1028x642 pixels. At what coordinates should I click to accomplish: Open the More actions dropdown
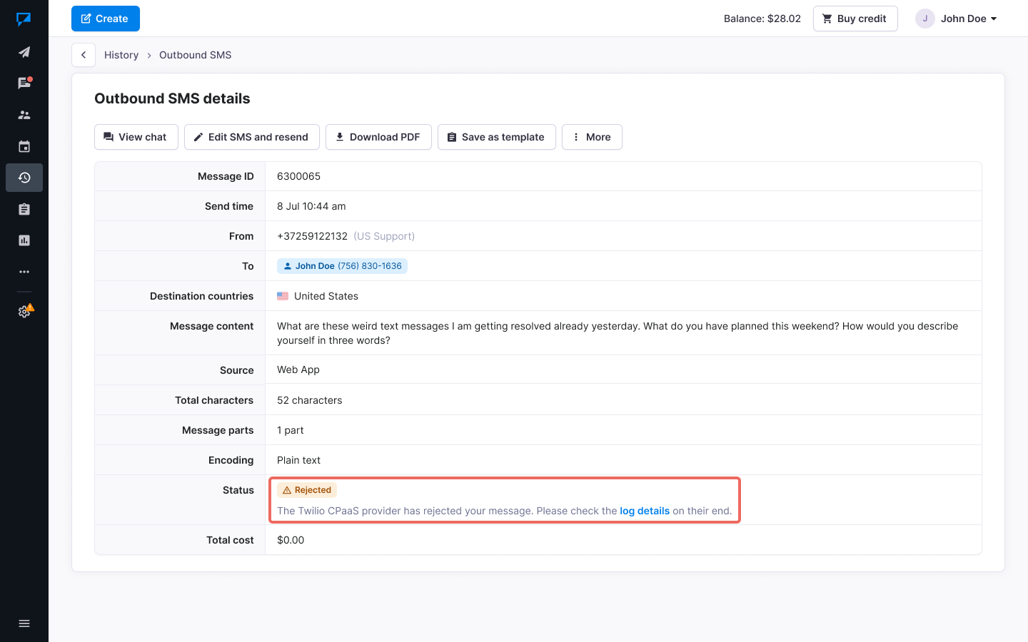pos(592,137)
